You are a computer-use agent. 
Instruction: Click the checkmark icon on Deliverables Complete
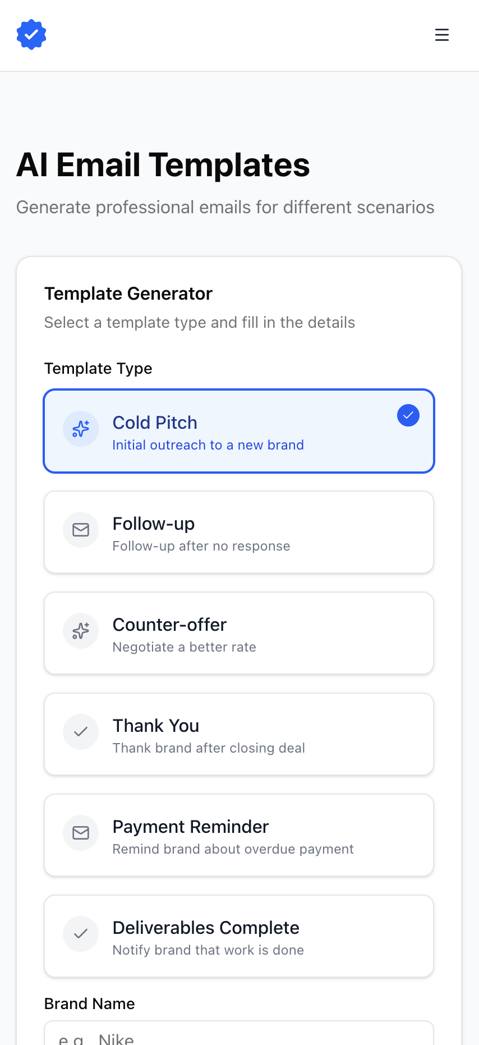click(81, 934)
